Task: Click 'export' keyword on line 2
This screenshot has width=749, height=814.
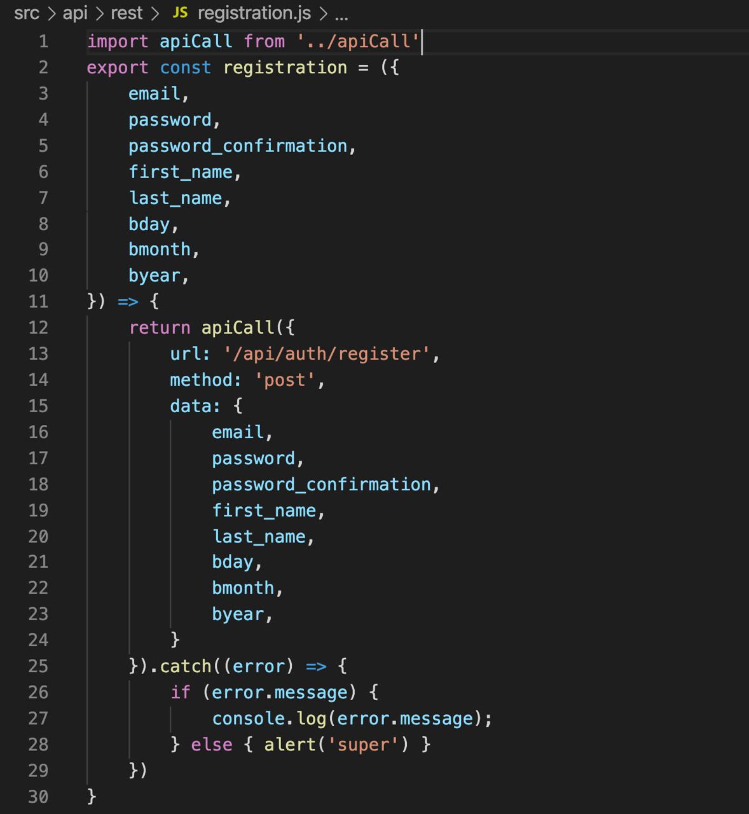Action: (x=118, y=67)
